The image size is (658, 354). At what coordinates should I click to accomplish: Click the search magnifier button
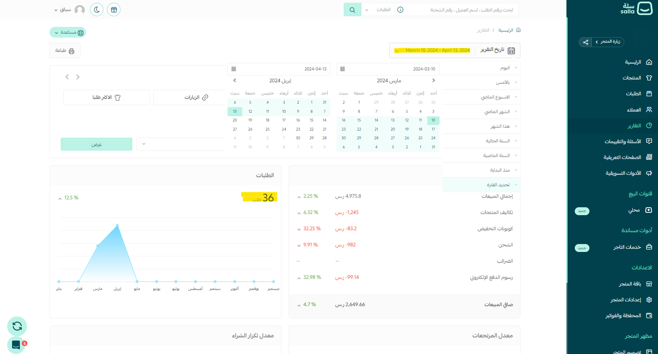pyautogui.click(x=352, y=10)
